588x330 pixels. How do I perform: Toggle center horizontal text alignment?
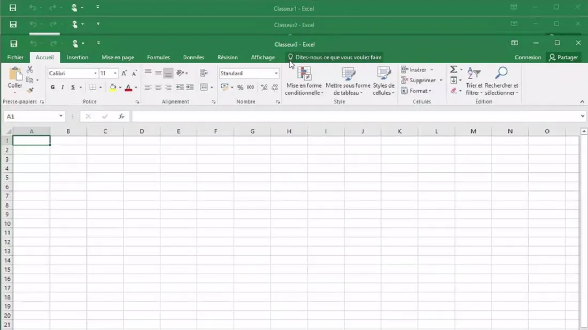[x=158, y=88]
